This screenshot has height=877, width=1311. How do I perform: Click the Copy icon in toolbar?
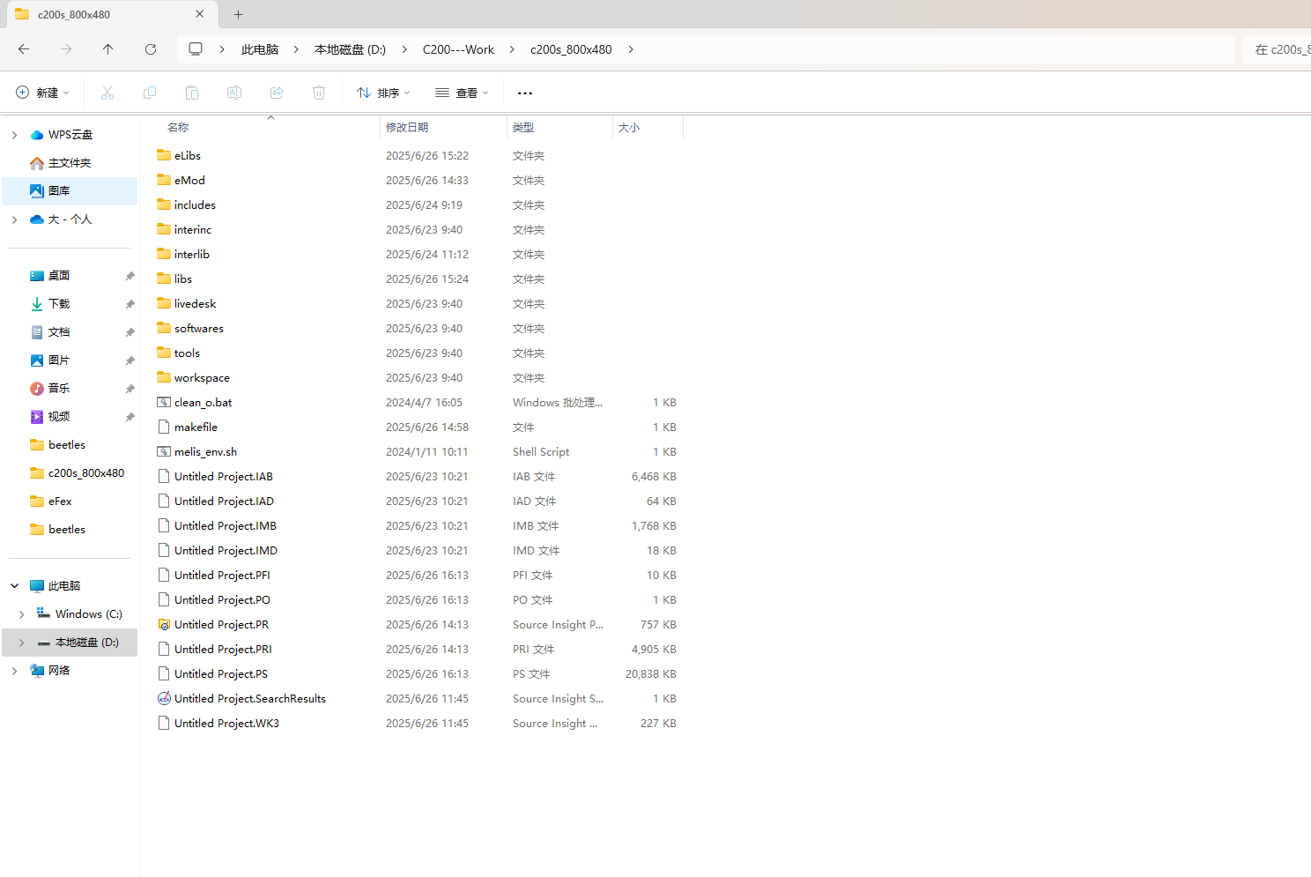pyautogui.click(x=150, y=93)
